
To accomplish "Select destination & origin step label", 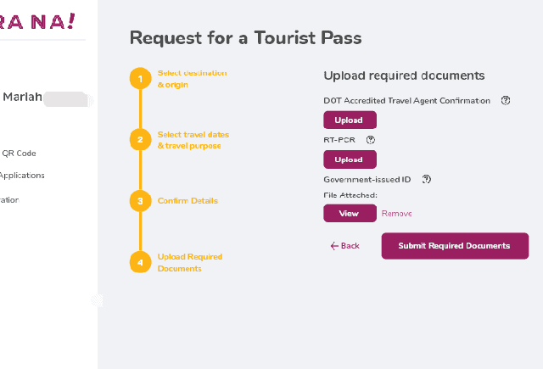I will click(192, 79).
